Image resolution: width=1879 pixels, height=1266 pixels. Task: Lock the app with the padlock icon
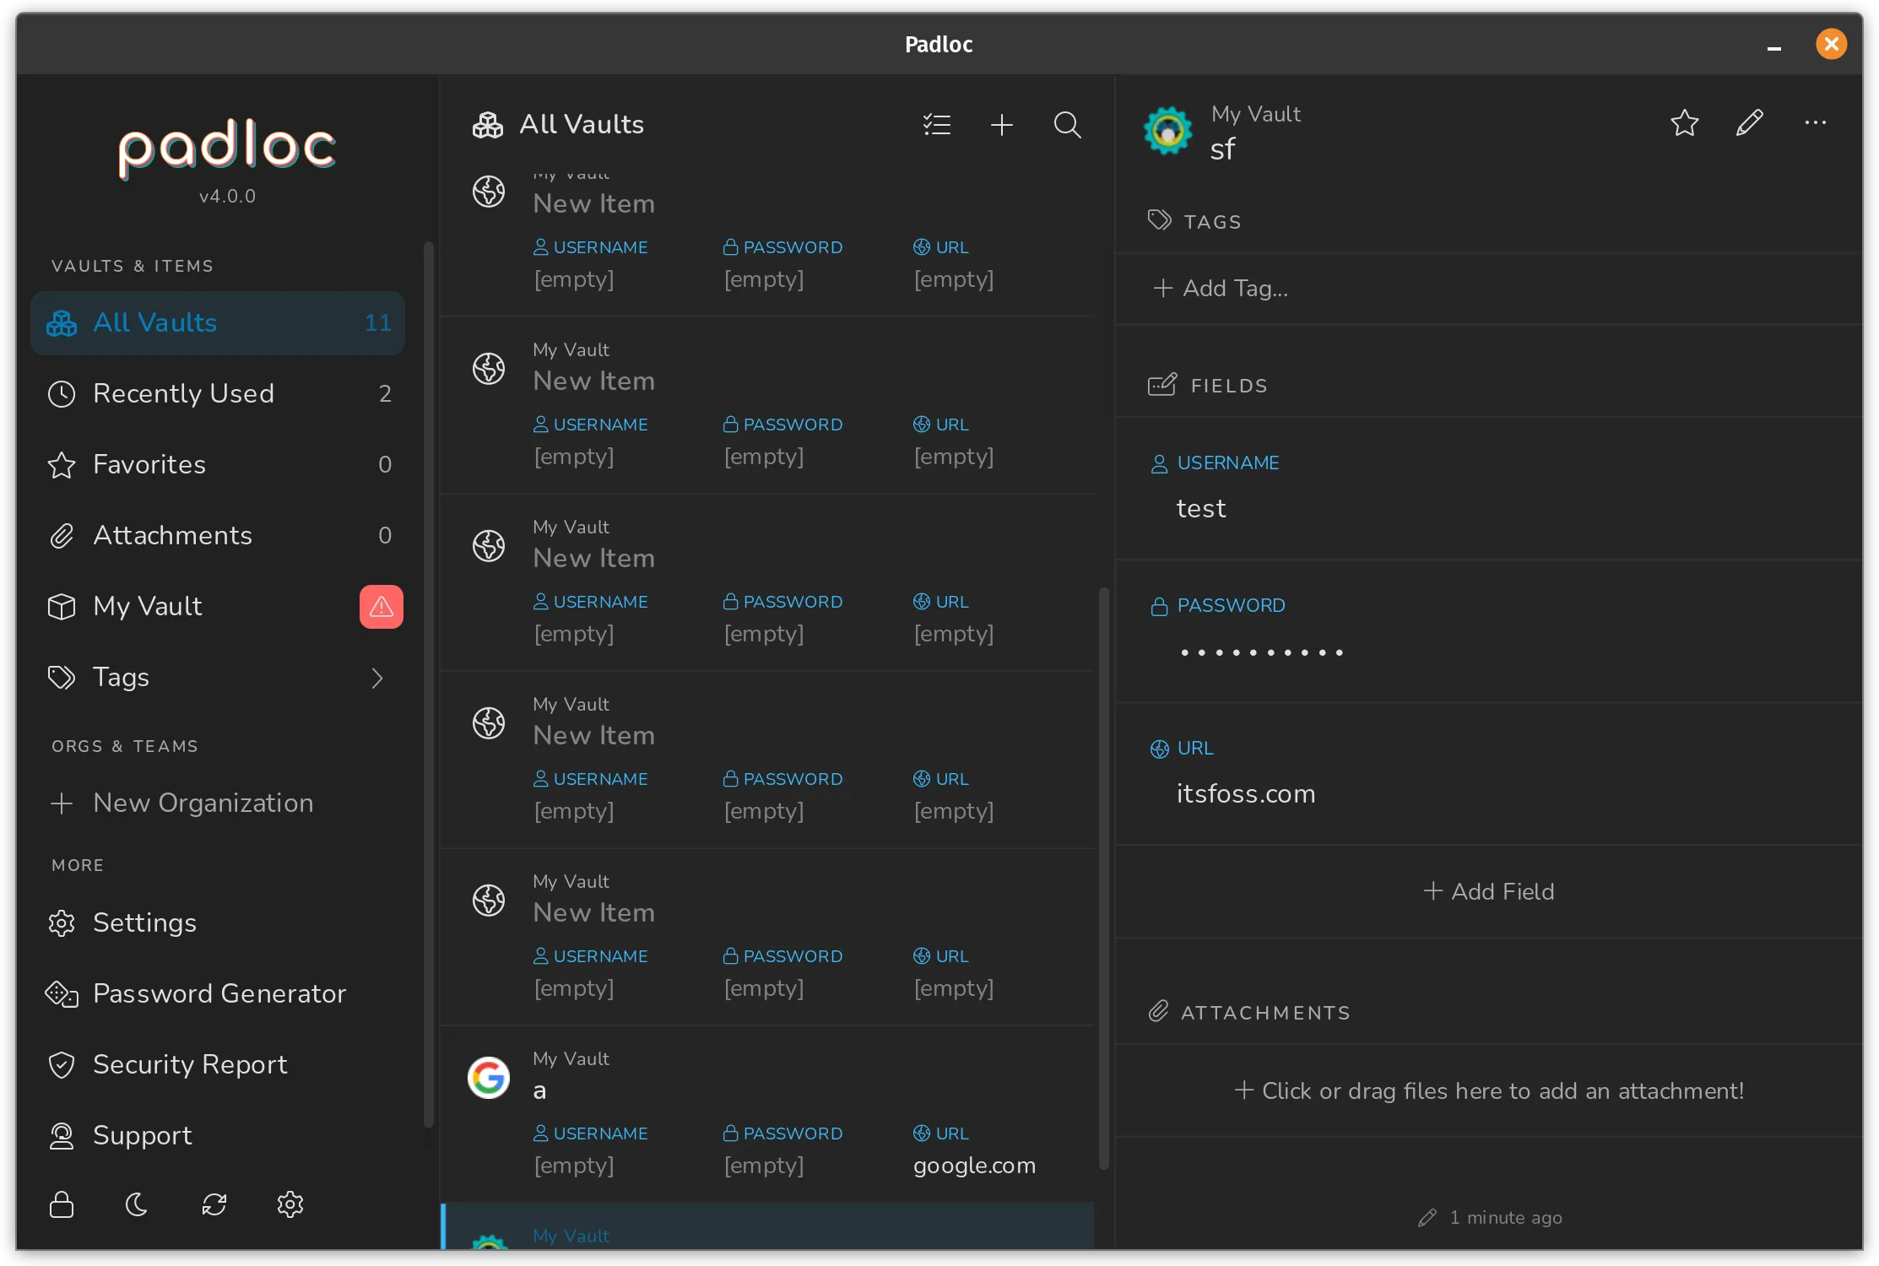[x=62, y=1204]
